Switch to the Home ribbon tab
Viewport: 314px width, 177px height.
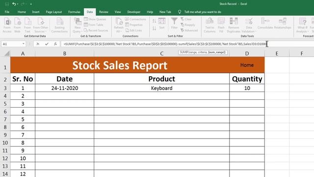tap(22, 12)
